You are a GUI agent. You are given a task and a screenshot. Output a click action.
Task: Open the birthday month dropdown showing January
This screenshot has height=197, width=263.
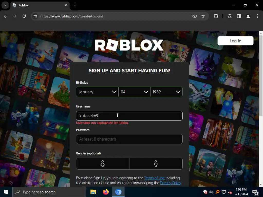pyautogui.click(x=97, y=92)
